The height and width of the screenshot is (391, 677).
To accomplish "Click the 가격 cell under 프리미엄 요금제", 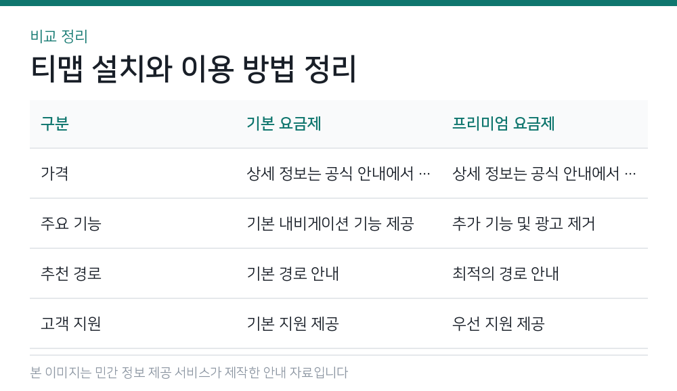I will (x=544, y=173).
